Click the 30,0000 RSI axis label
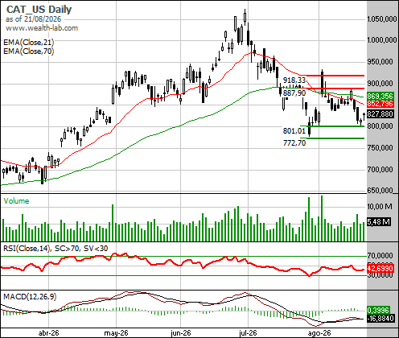 [380, 275]
